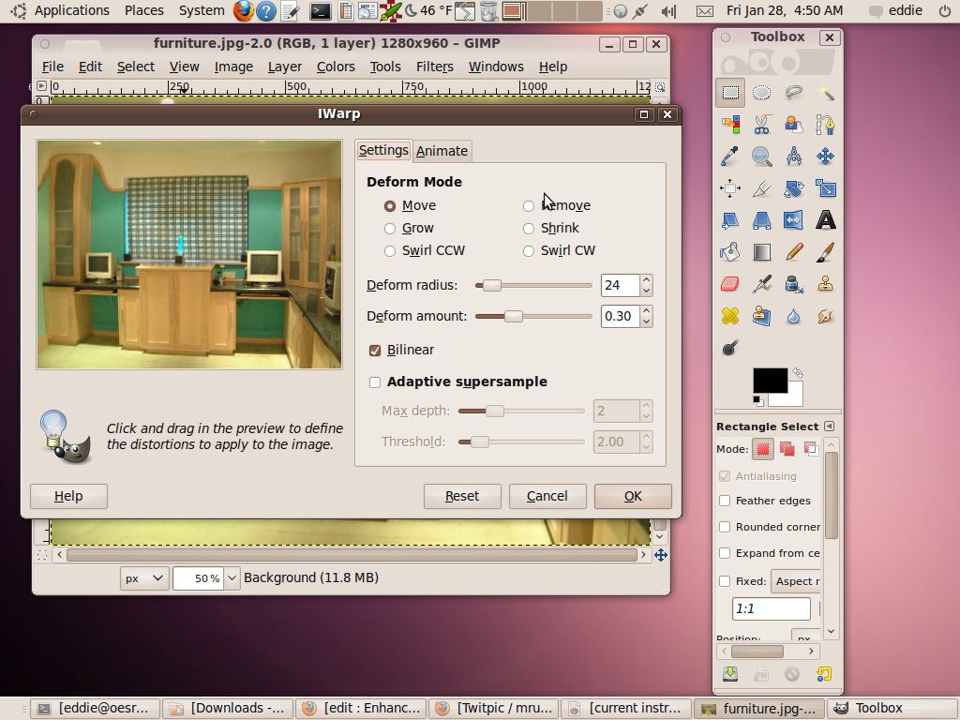Image resolution: width=960 pixels, height=720 pixels.
Task: Open the 50% zoom dropdown
Action: [232, 578]
